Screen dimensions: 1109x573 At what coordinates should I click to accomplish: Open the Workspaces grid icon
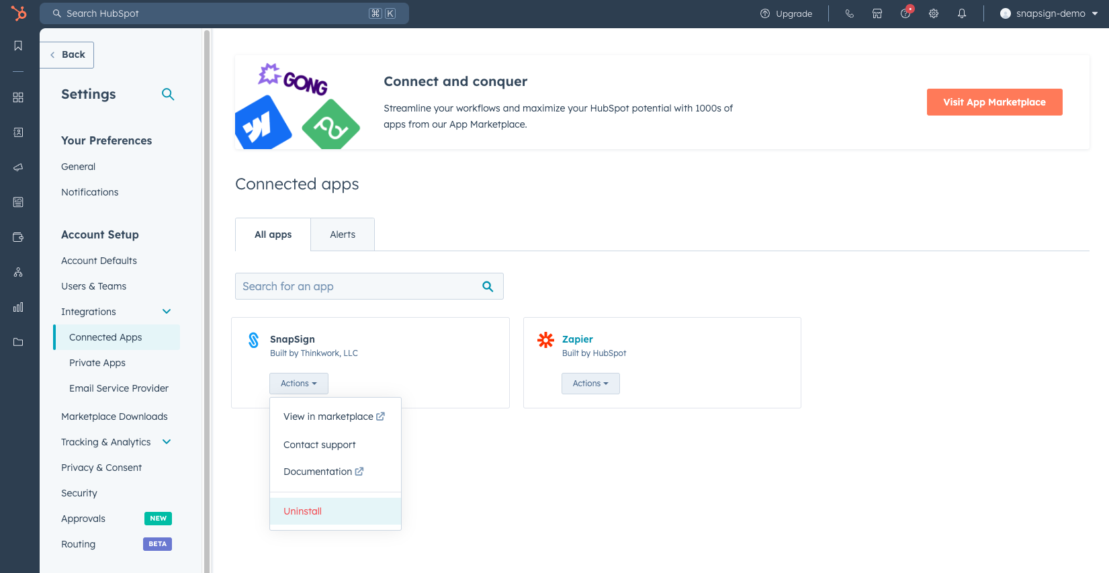(18, 97)
